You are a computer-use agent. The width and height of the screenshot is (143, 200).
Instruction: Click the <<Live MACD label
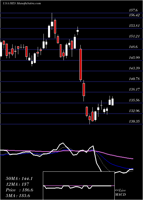[120, 193]
